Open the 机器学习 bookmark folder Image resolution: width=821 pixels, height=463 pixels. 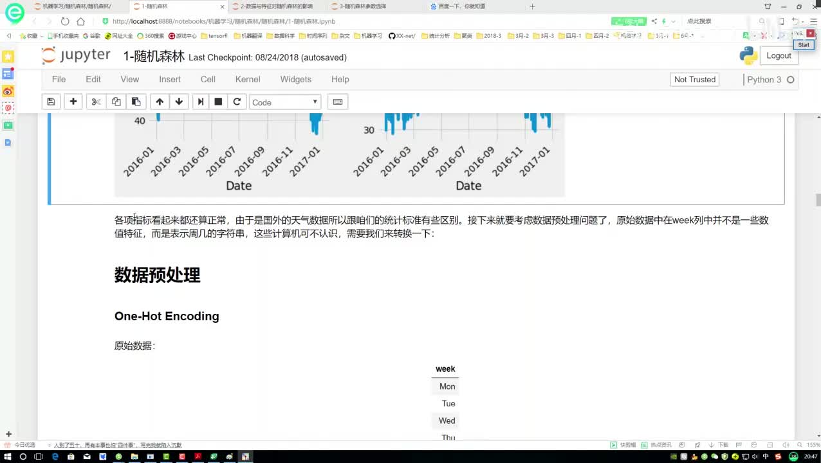point(368,36)
